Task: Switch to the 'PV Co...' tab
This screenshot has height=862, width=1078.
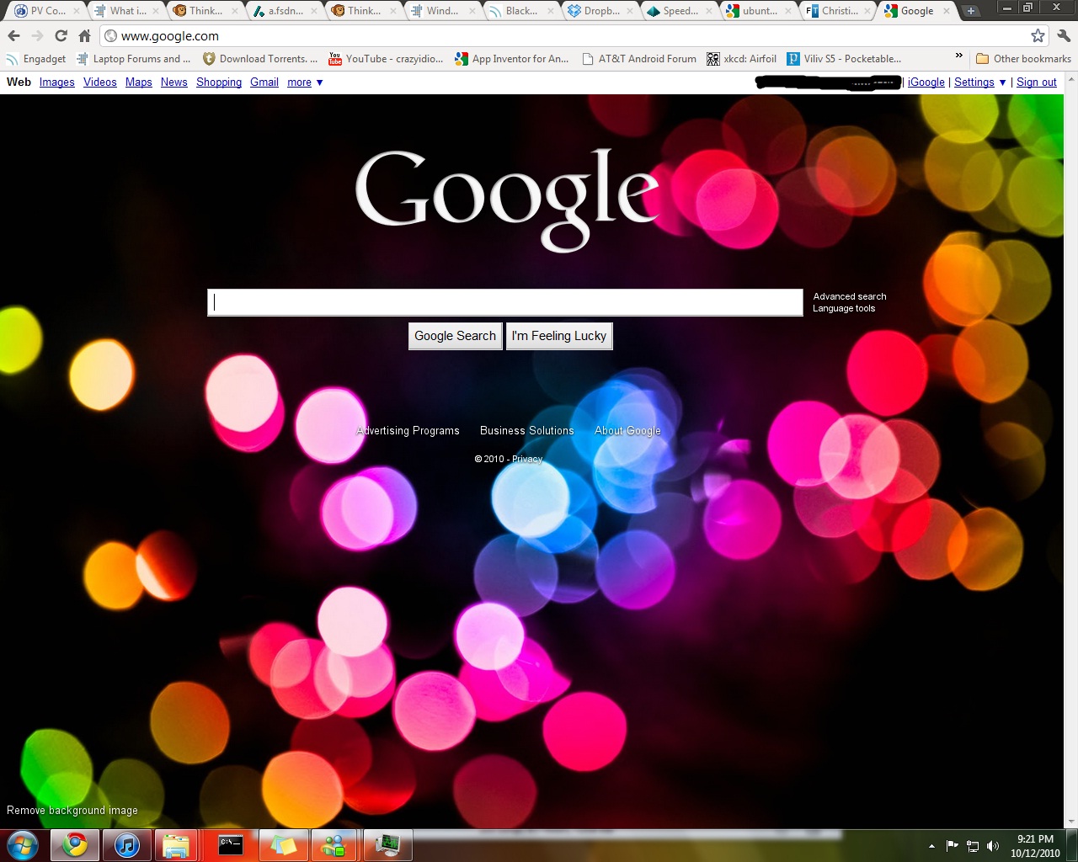Action: pyautogui.click(x=47, y=11)
